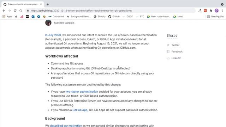Open the Shopify bookmark
226x127 pixels.
pyautogui.click(x=100, y=17)
